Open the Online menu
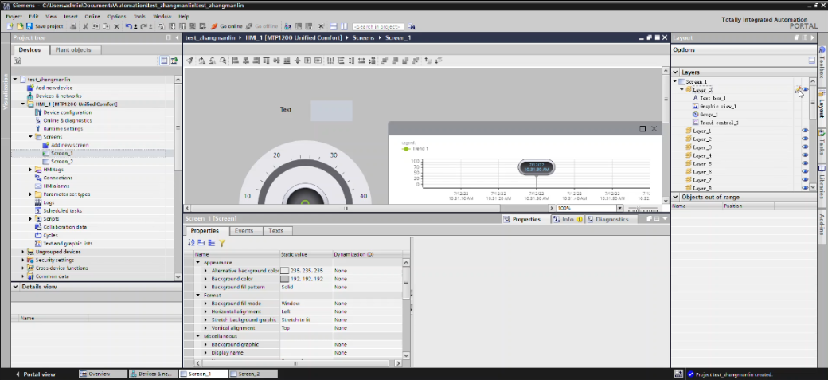The width and height of the screenshot is (828, 380). (x=92, y=17)
